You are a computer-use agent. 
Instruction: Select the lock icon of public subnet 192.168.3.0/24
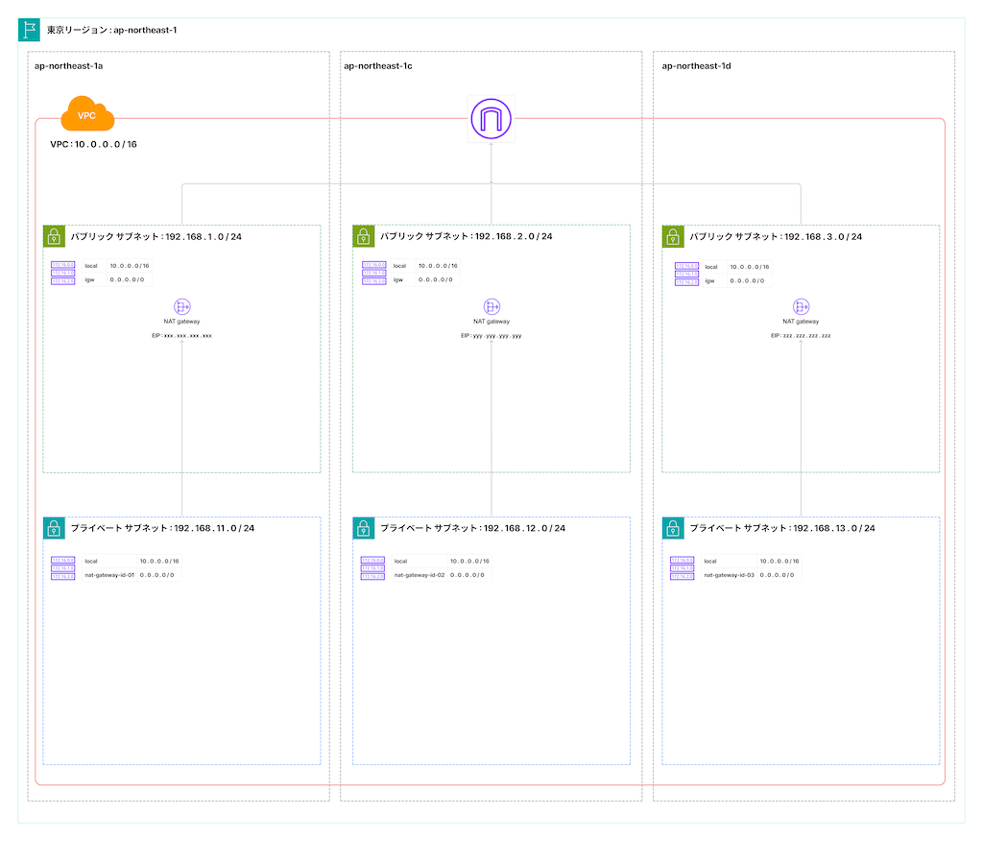(673, 236)
